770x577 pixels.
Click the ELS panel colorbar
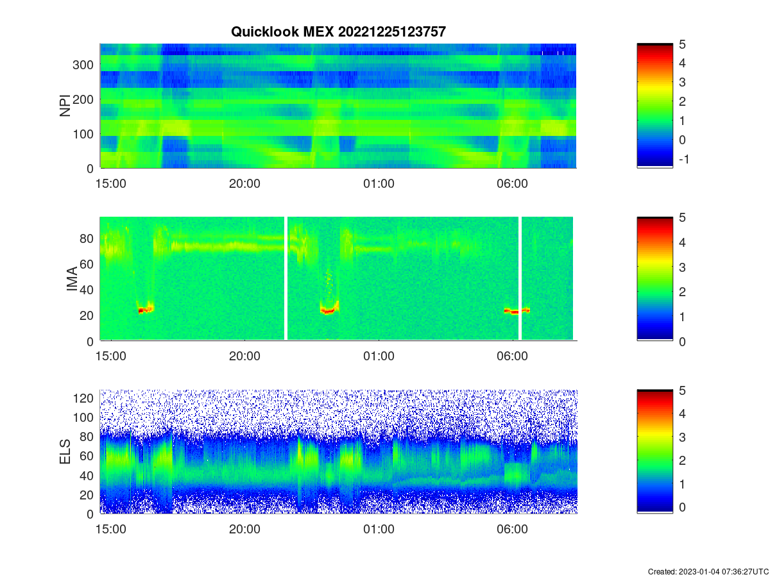pos(654,451)
